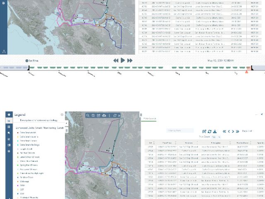This screenshot has width=265, height=199.
Task: Click the "Longfin Smelt" legend entry
Action: tap(26, 149)
